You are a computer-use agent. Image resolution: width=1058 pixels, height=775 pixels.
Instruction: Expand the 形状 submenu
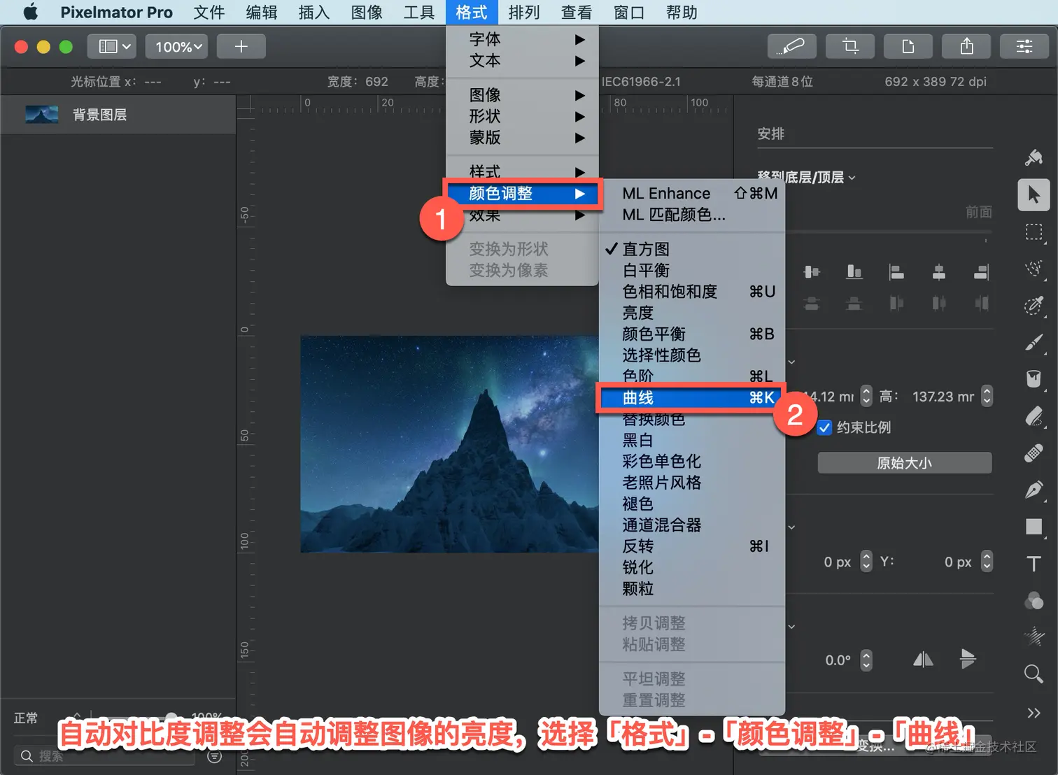coord(522,116)
